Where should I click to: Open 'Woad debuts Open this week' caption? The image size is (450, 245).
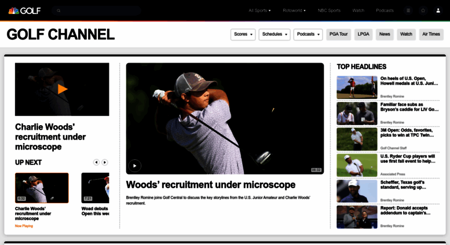pos(96,211)
